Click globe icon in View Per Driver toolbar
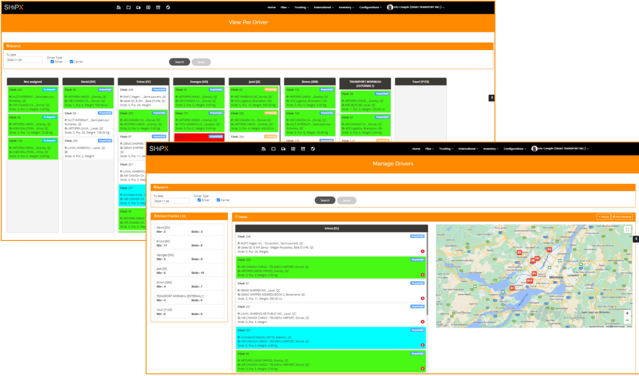Image resolution: width=639 pixels, height=376 pixels. pos(168,8)
